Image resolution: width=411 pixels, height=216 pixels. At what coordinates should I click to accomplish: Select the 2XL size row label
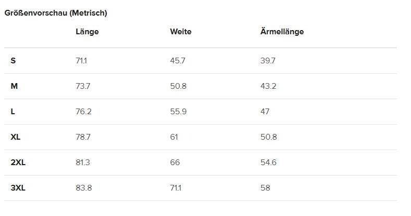pyautogui.click(x=18, y=163)
